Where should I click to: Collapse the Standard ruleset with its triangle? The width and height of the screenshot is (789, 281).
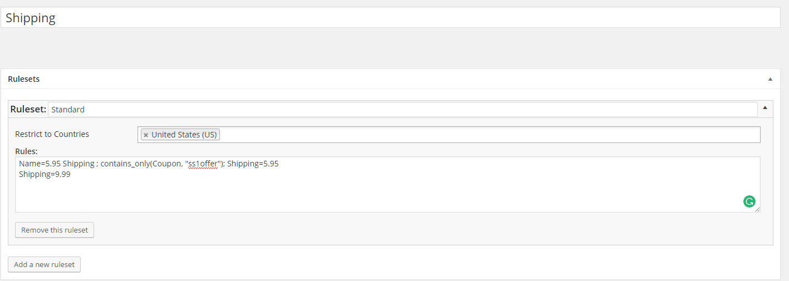click(x=765, y=108)
